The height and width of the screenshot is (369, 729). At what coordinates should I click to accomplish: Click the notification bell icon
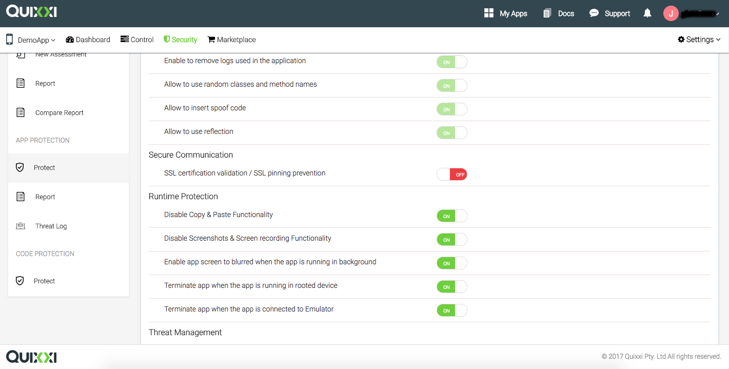pyautogui.click(x=647, y=13)
